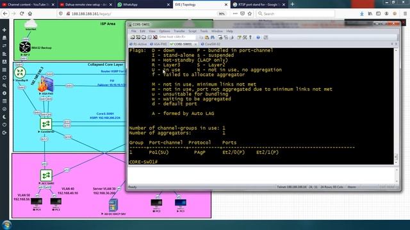The width and height of the screenshot is (410, 230).
Task: Click the Add object plus icon in EVE sidebar
Action: (x=4, y=30)
